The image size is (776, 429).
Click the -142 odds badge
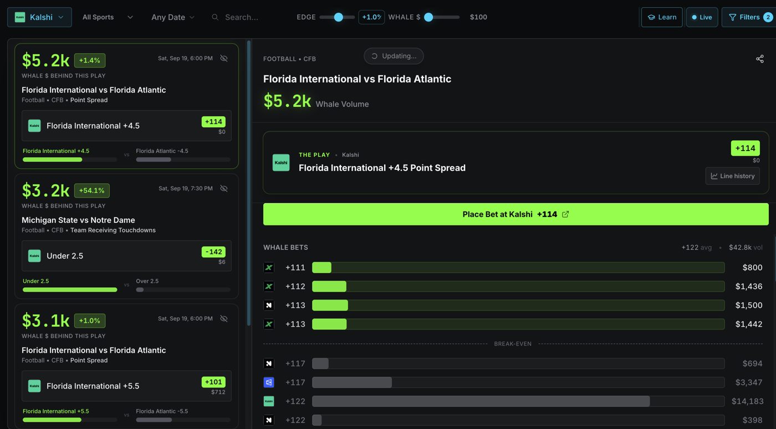(x=213, y=252)
